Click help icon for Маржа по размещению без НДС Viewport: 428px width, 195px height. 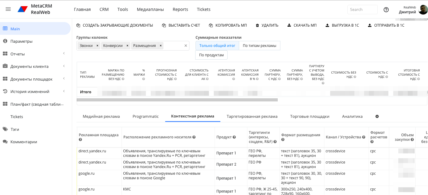click(123, 79)
